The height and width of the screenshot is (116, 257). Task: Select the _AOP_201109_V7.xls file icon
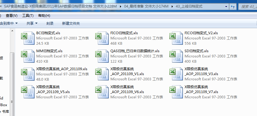coord(176,92)
